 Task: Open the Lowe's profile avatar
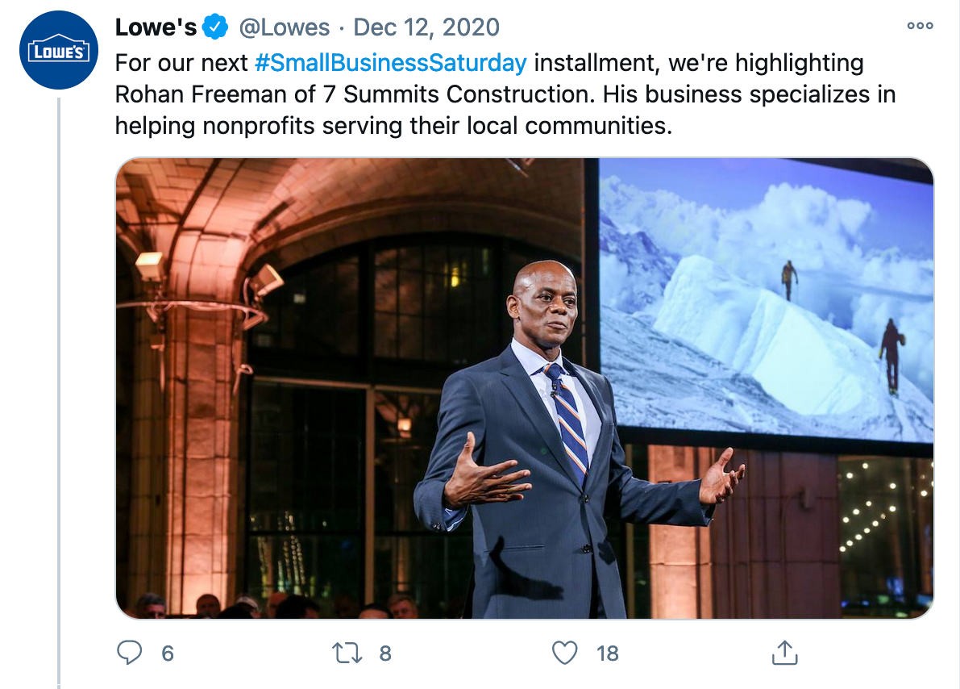(59, 50)
